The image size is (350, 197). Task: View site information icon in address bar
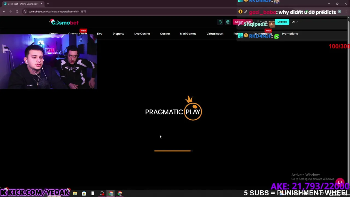25,11
